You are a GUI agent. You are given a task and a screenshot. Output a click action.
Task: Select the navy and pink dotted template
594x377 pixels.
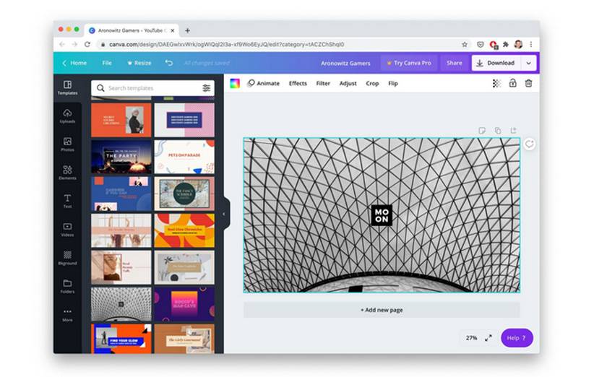point(184,120)
